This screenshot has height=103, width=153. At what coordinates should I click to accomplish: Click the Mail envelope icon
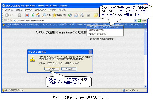pos(76,15)
